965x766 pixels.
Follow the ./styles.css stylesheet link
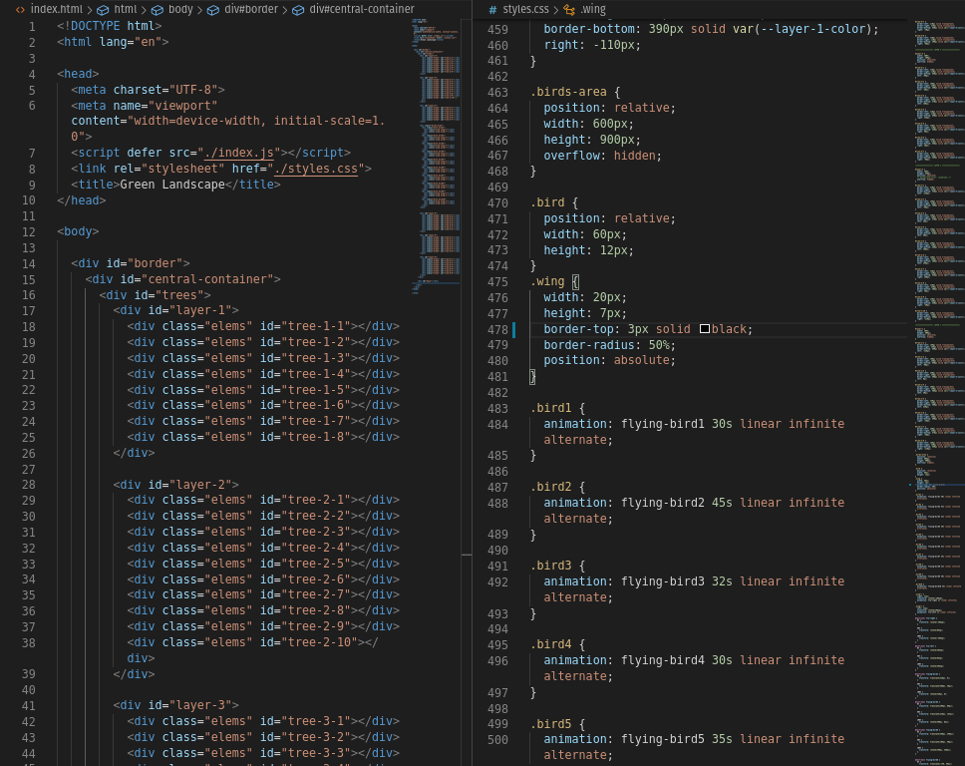click(x=316, y=169)
